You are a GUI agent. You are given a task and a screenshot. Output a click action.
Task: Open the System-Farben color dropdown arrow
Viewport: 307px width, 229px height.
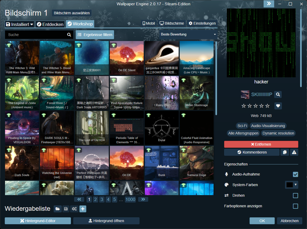[x=295, y=185]
